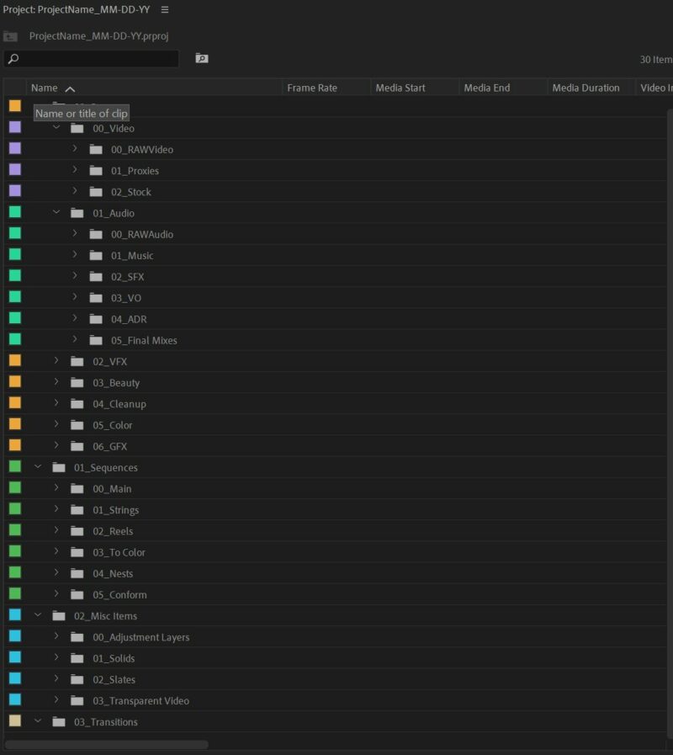
Task: Click inside the clip name rename field
Action: (81, 113)
